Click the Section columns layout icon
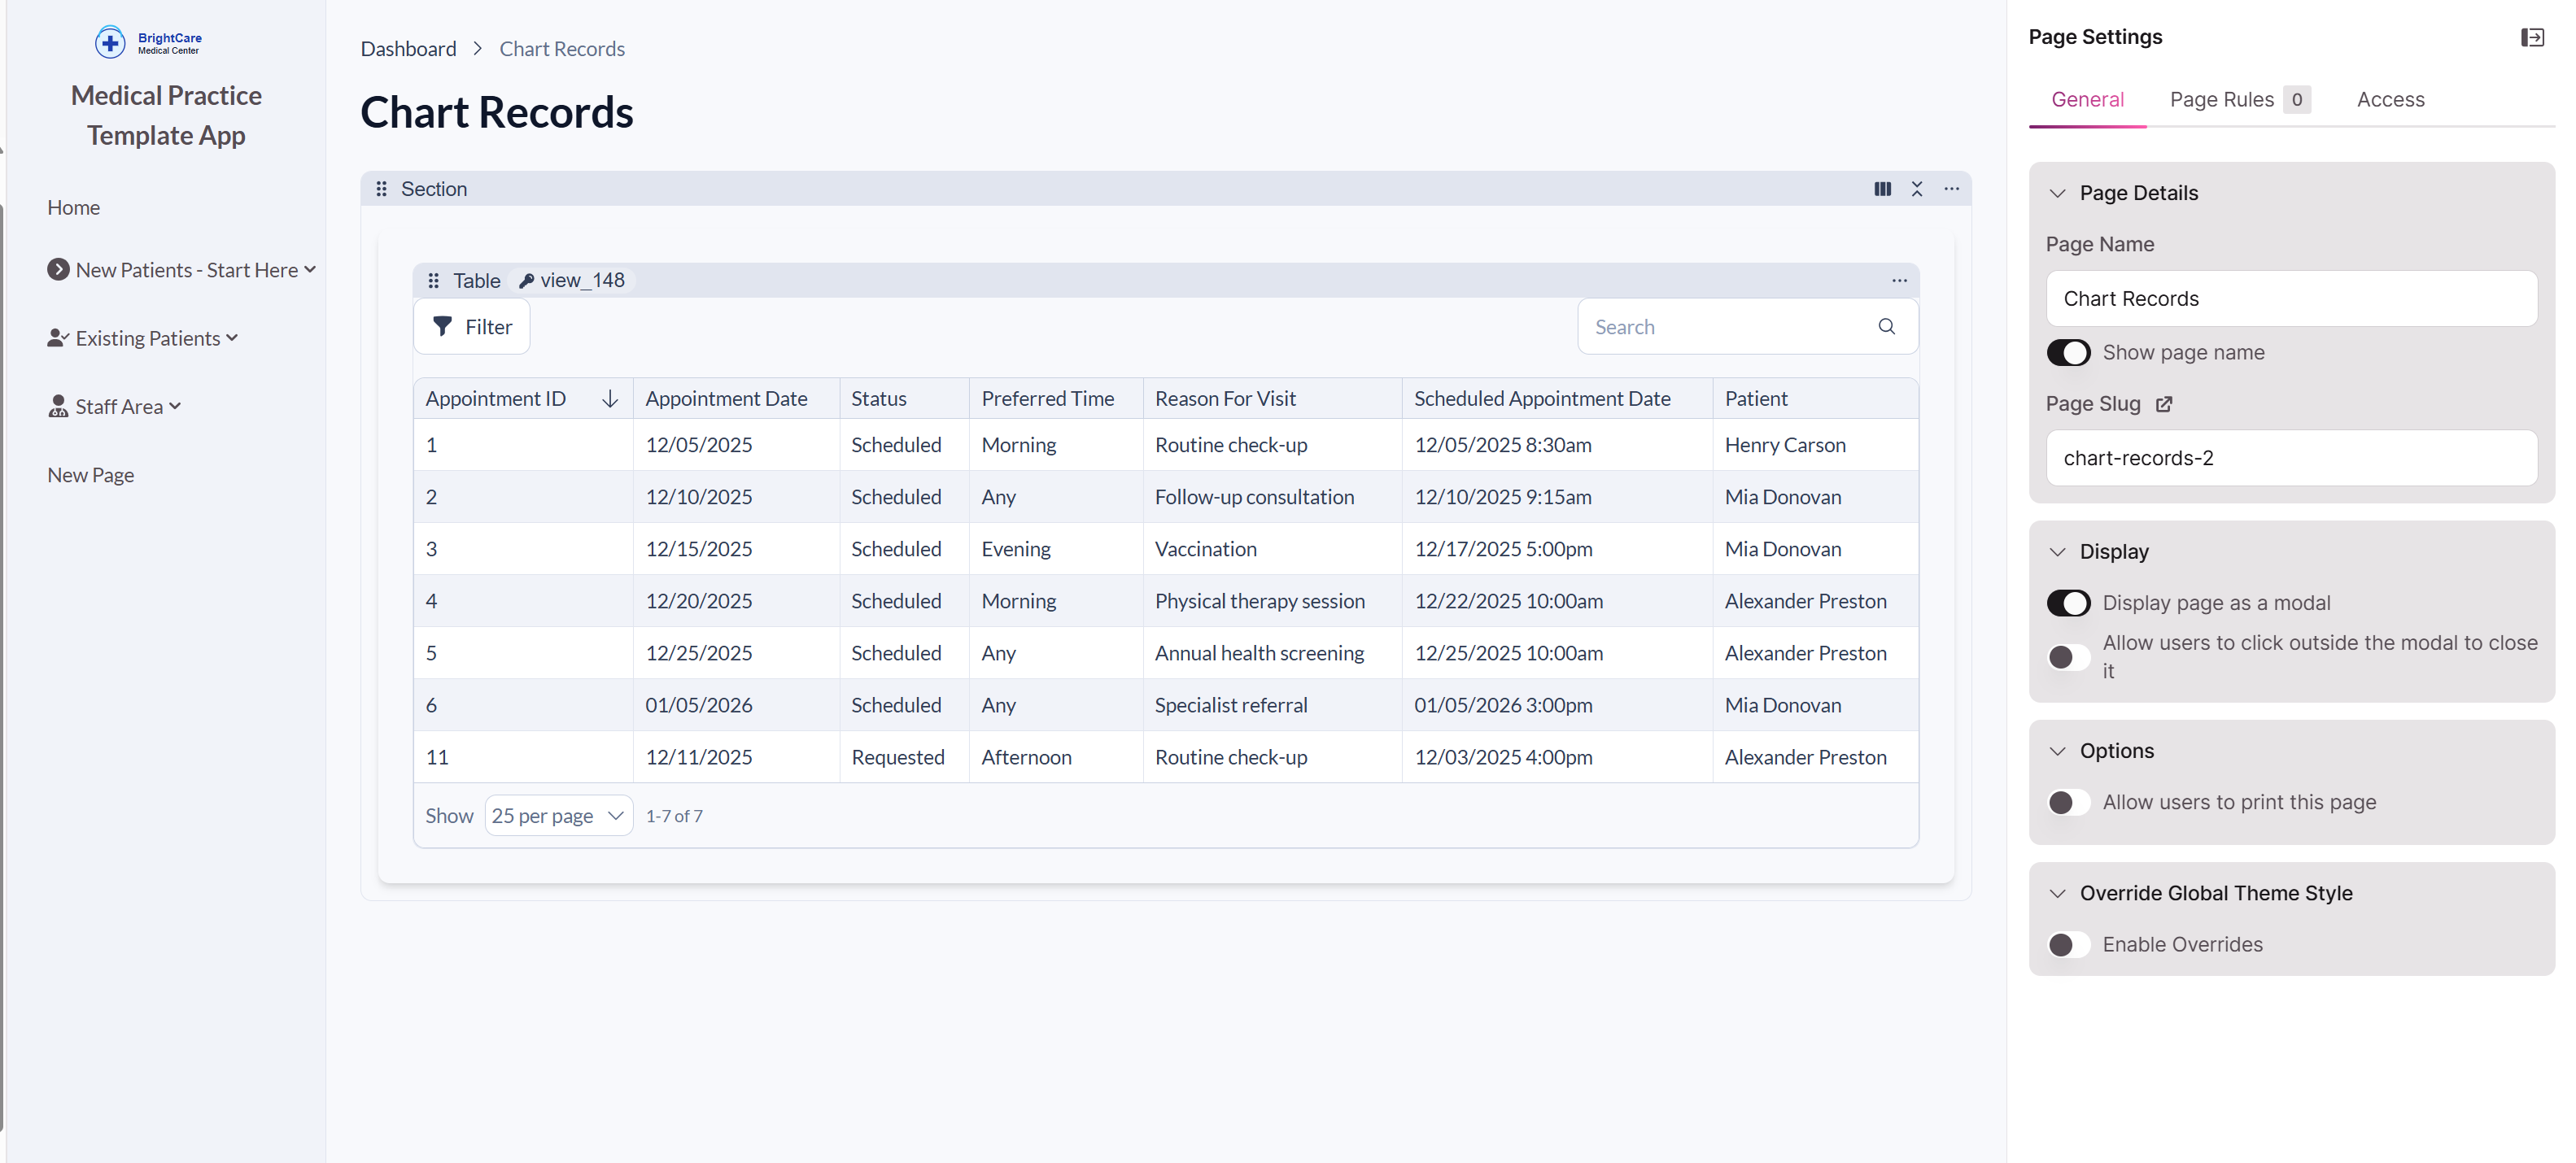Screen dimensions: 2576x1163 pyautogui.click(x=1882, y=189)
